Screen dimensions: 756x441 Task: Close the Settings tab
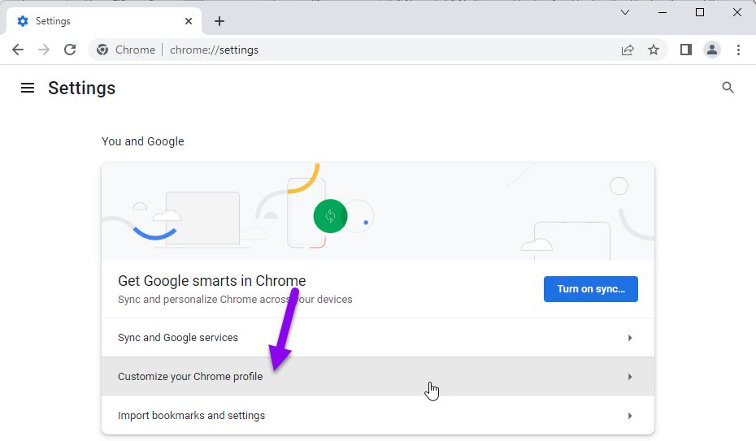click(189, 21)
